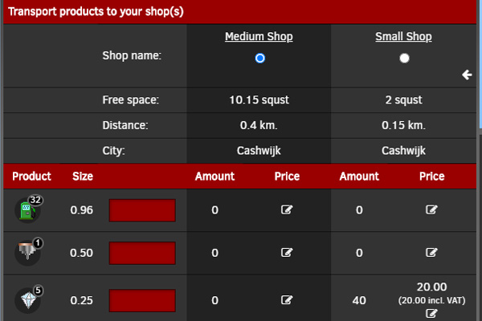The height and width of the screenshot is (321, 482).
Task: Open the Small Shop link
Action: (x=403, y=37)
